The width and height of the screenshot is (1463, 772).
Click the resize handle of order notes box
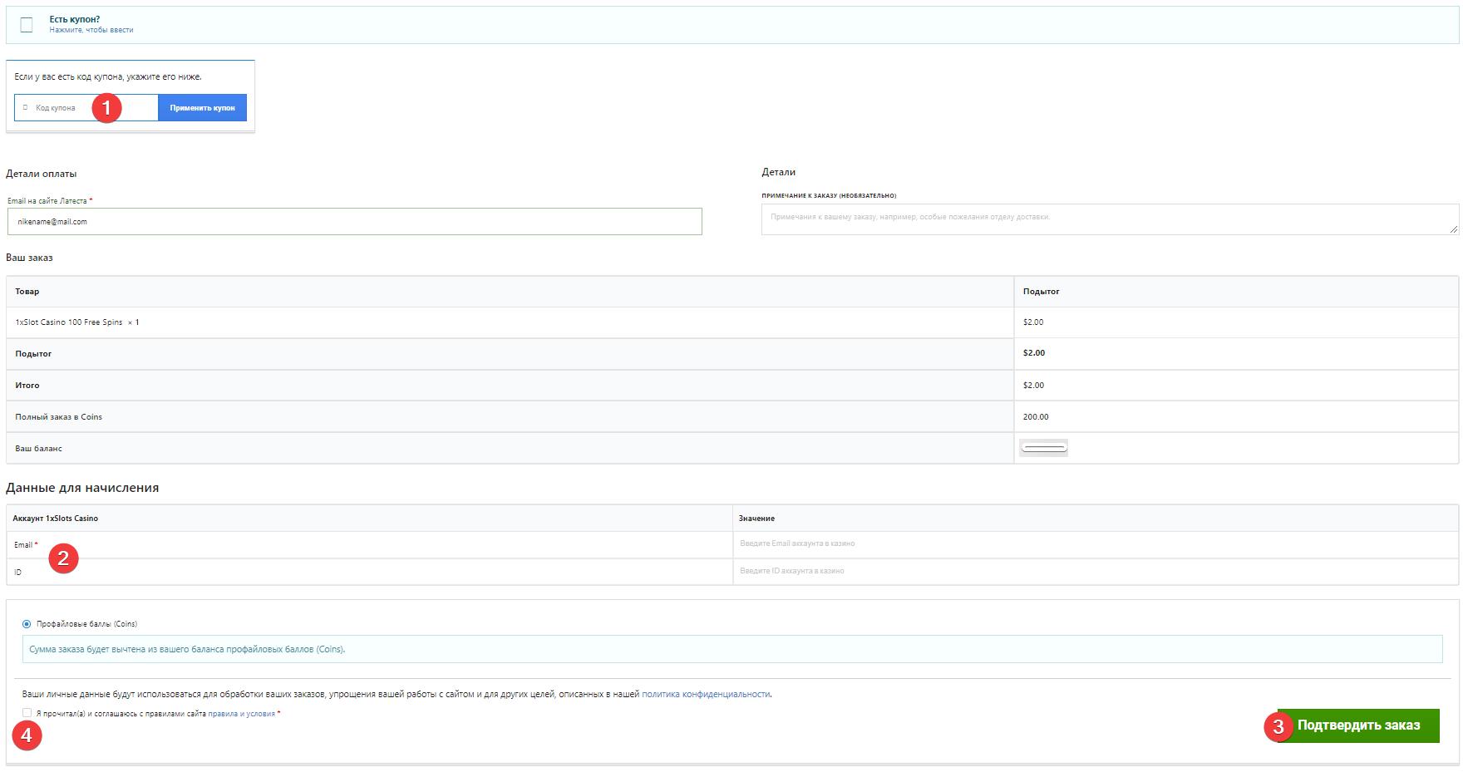pyautogui.click(x=1453, y=229)
